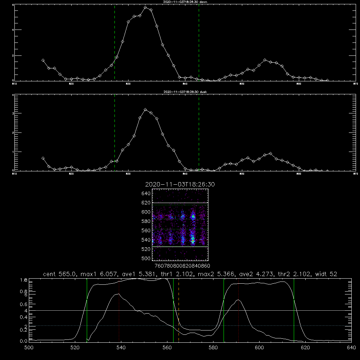Screen dimensions: 360x360
Task: Click the right green dashed line in the dusk plot
Action: (x=199, y=132)
